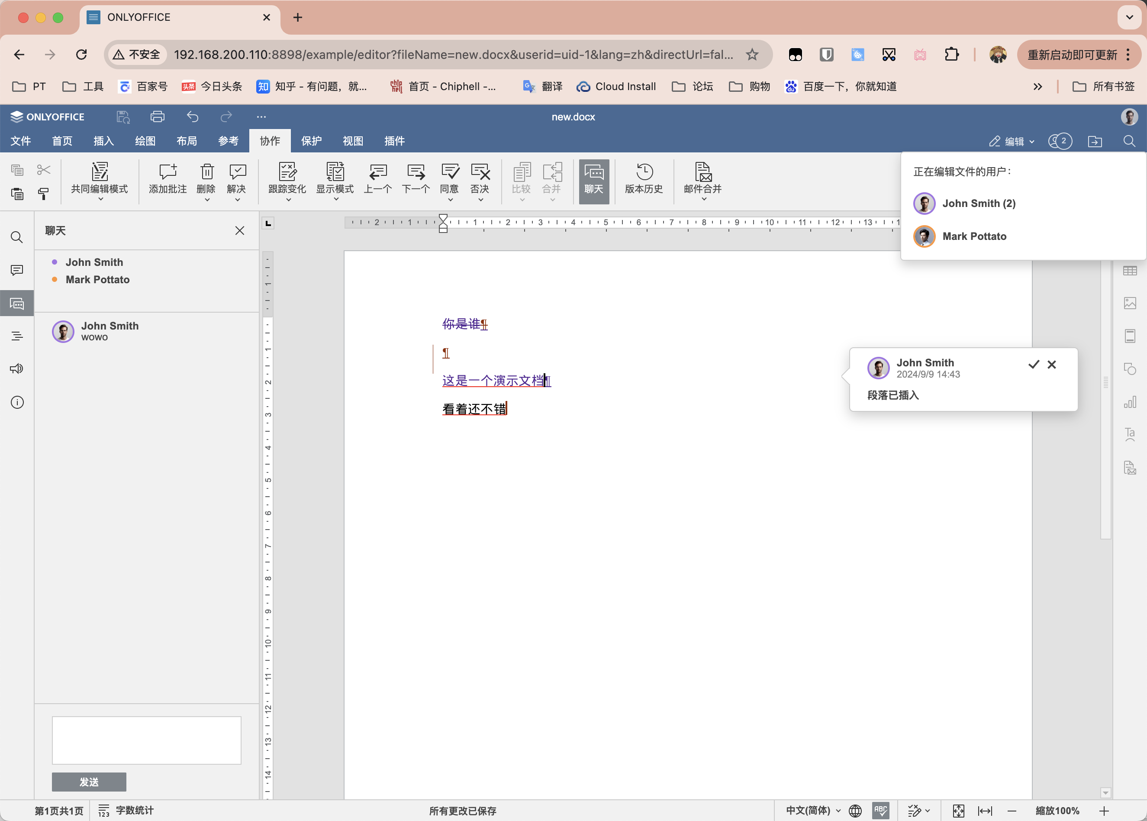Undo the last action

point(193,117)
